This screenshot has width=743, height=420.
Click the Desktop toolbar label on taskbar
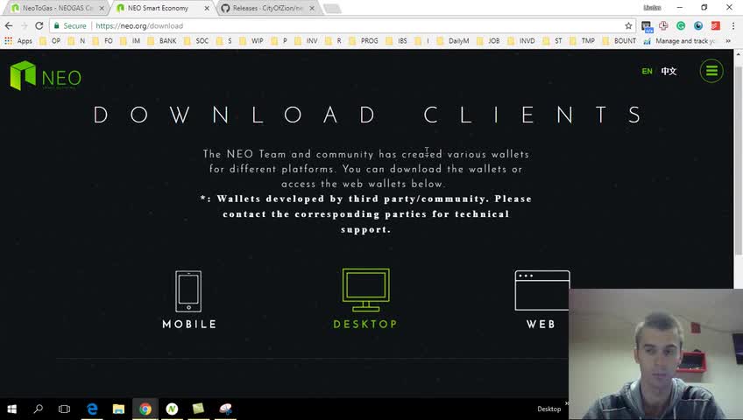click(x=548, y=409)
